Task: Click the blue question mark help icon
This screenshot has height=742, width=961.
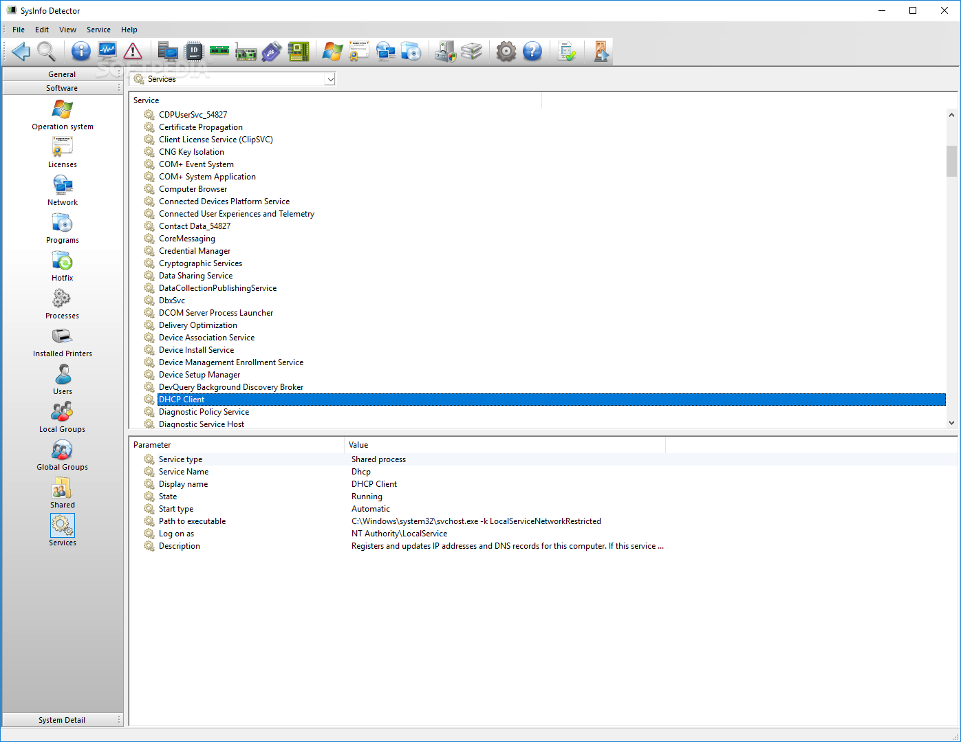Action: point(532,51)
